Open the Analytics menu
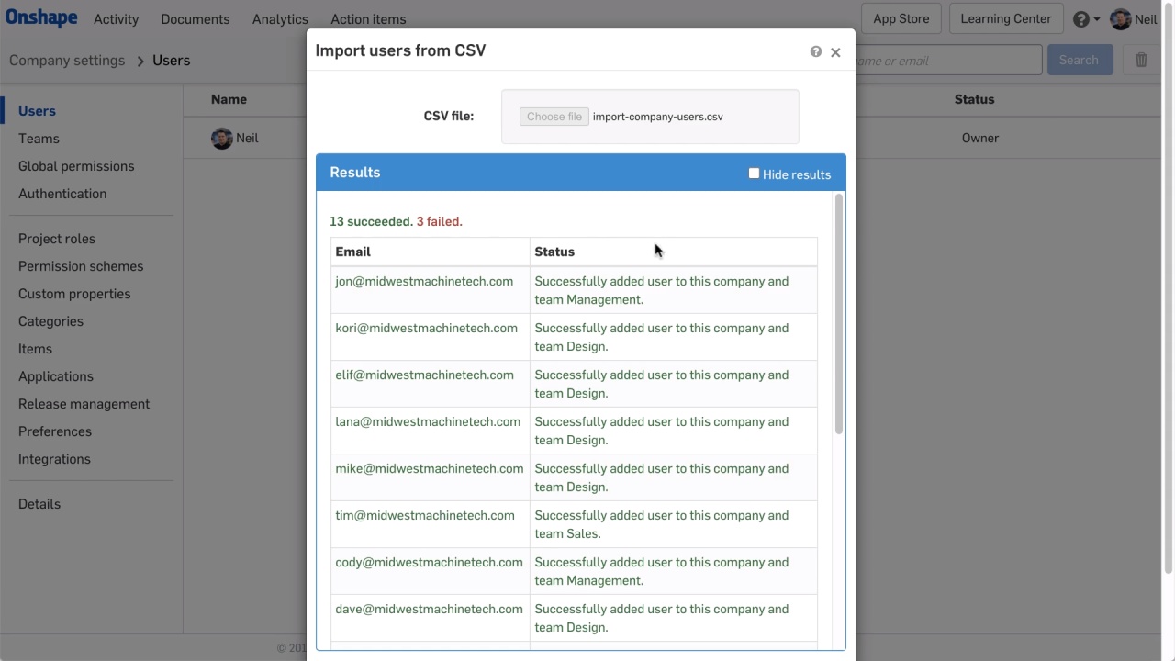 [280, 19]
